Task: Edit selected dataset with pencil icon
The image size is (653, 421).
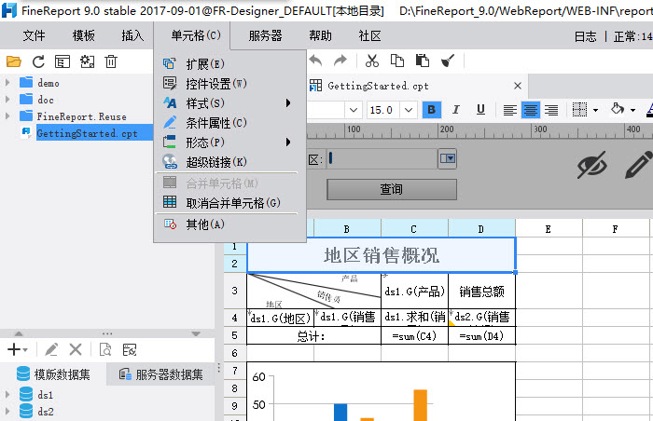Action: pyautogui.click(x=51, y=349)
